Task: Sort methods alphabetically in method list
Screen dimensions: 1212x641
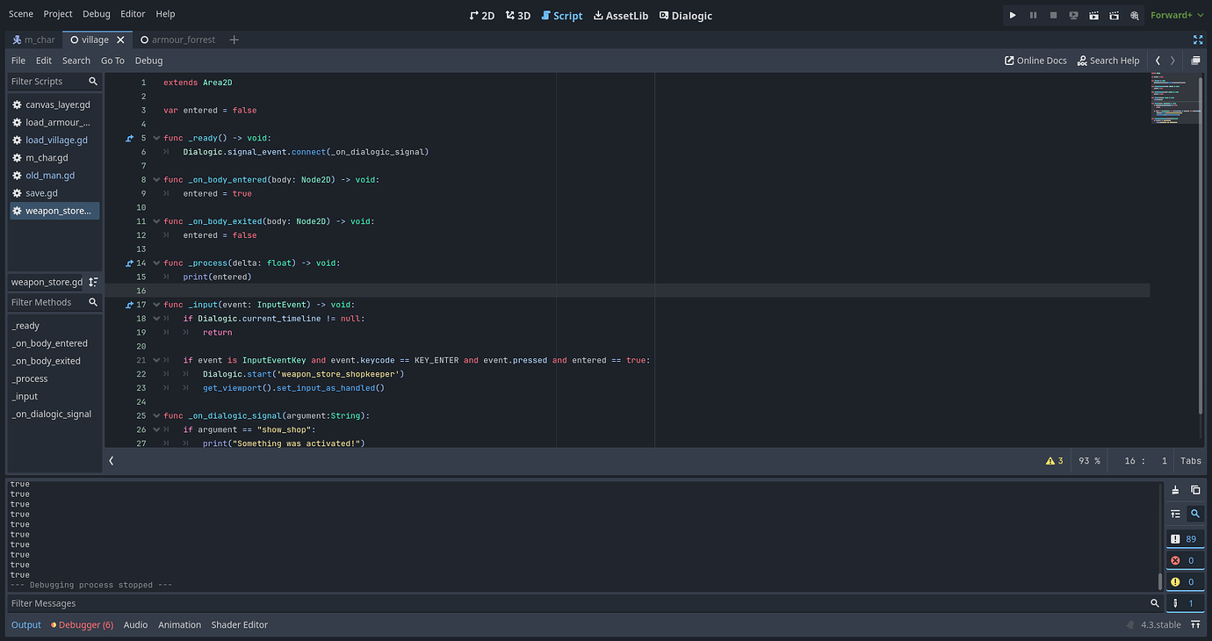Action: [x=93, y=282]
